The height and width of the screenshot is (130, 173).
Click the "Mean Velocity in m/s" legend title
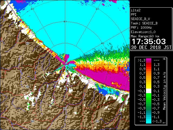pos(164,91)
